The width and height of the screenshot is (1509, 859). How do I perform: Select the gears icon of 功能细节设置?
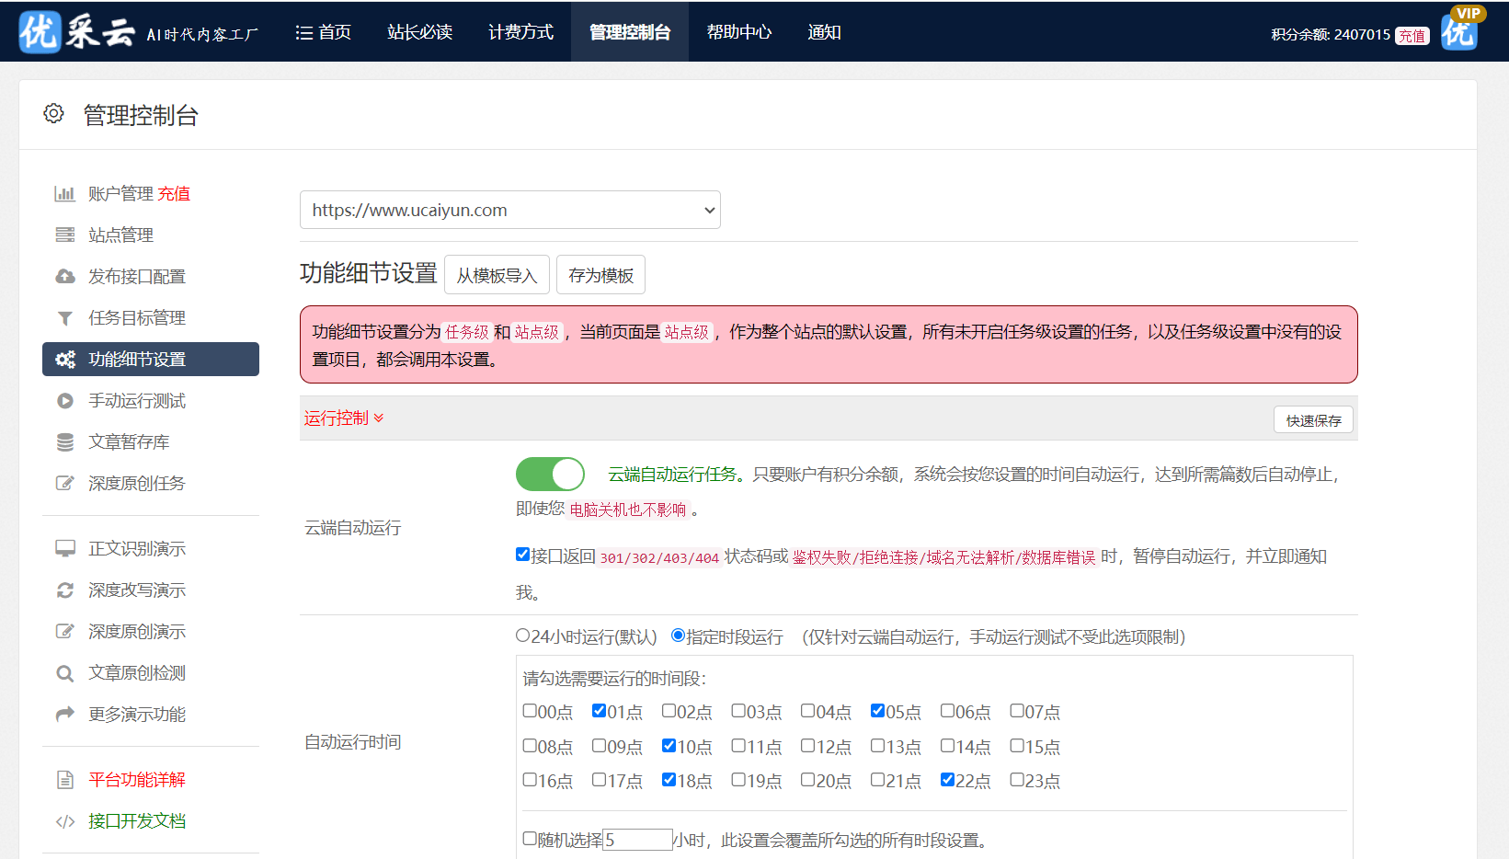pyautogui.click(x=64, y=360)
